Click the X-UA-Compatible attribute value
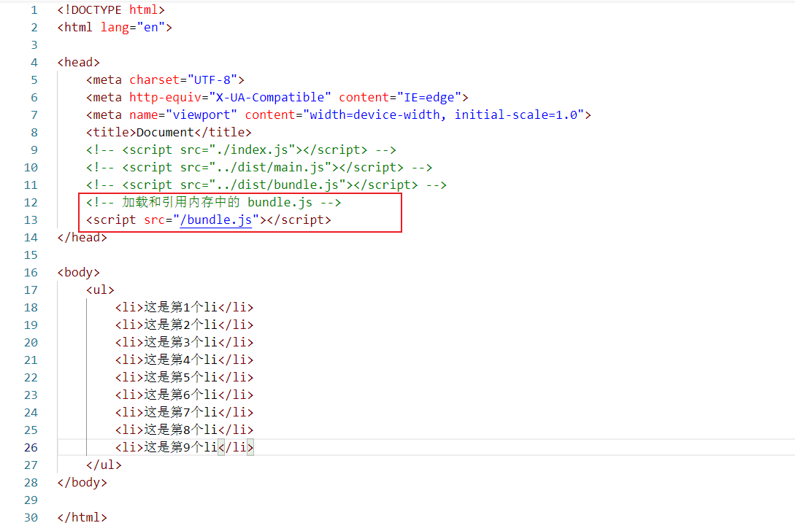The height and width of the screenshot is (531, 795). click(270, 97)
